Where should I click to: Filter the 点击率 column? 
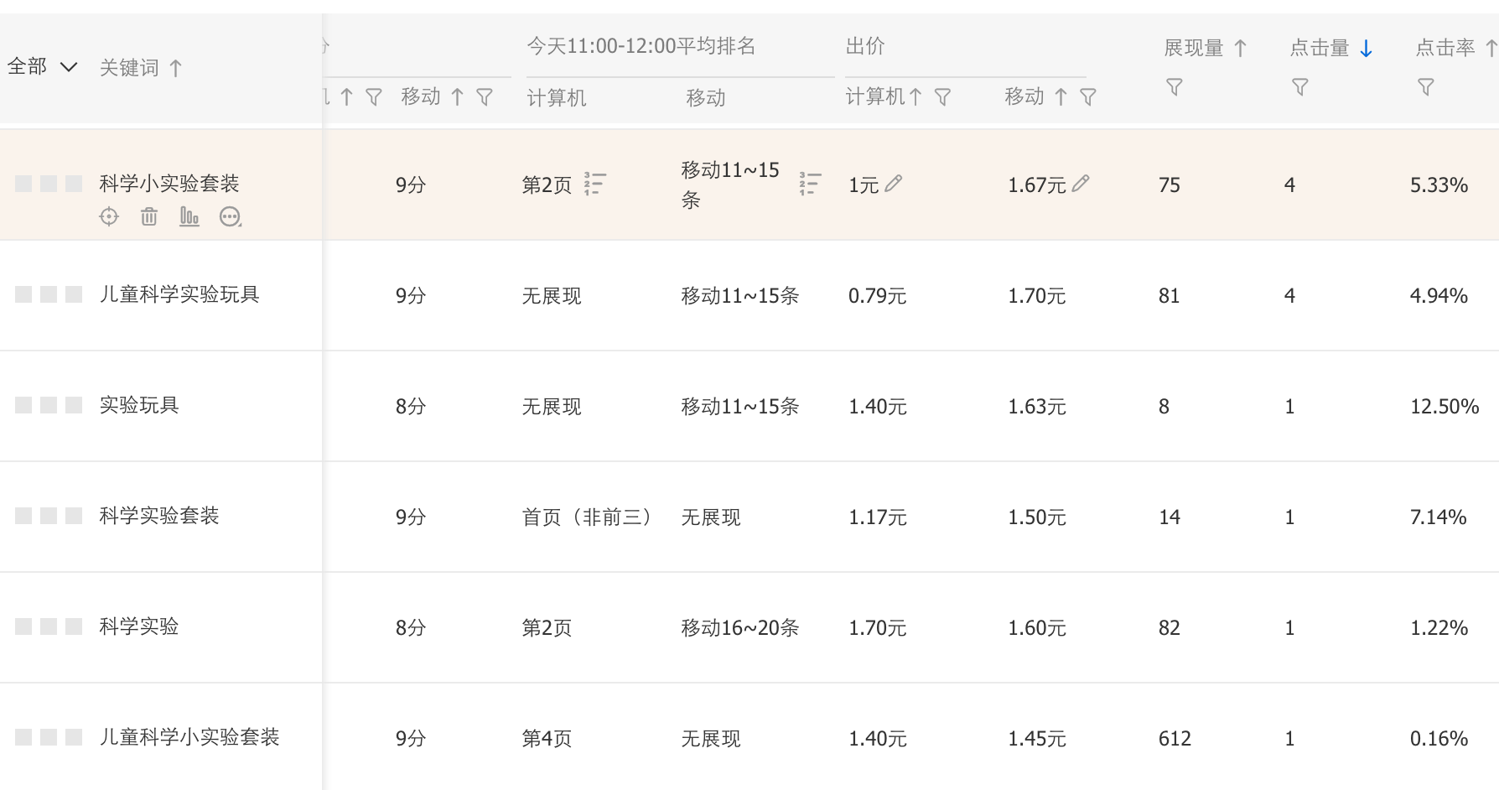1426,87
